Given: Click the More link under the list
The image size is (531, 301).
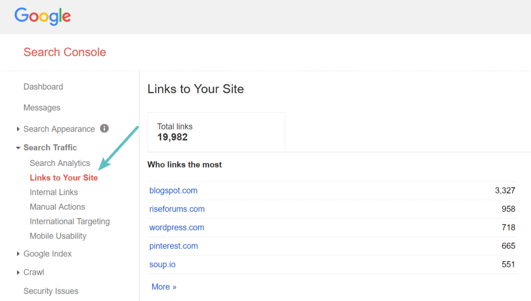Looking at the screenshot, I should (164, 287).
